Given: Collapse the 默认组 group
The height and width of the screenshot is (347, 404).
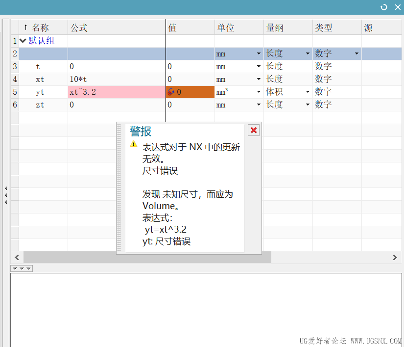Looking at the screenshot, I should 23,41.
